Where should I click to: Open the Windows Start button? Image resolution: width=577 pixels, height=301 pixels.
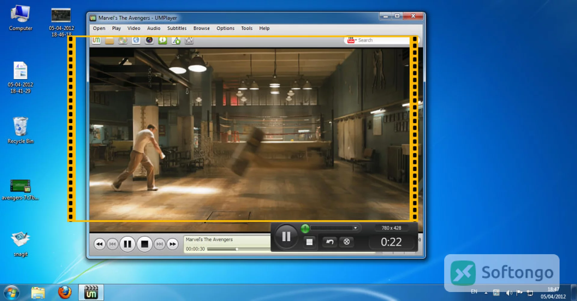(12, 293)
